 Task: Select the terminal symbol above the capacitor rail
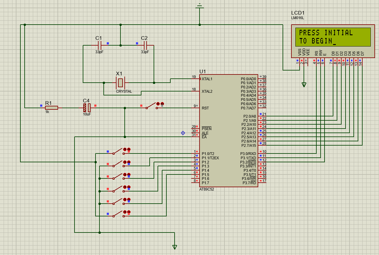200,6
